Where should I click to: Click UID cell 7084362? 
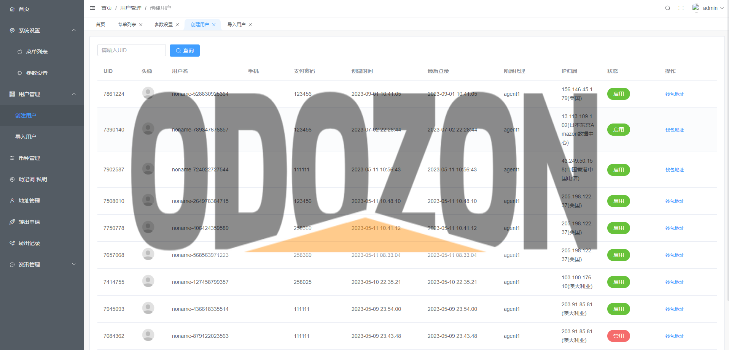point(114,336)
